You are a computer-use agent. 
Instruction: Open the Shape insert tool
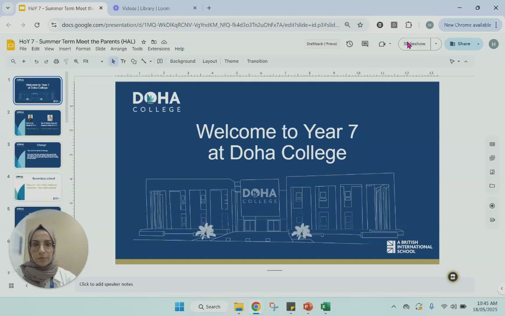(134, 61)
